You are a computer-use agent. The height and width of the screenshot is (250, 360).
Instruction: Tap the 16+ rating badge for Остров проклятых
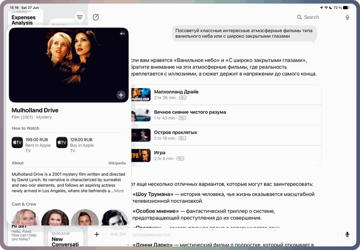click(182, 138)
